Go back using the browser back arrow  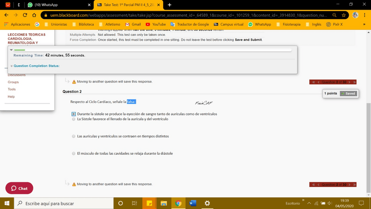pyautogui.click(x=6, y=15)
